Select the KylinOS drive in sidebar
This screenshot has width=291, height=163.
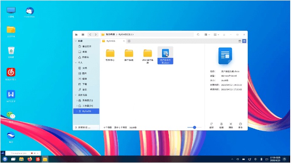(x=86, y=111)
